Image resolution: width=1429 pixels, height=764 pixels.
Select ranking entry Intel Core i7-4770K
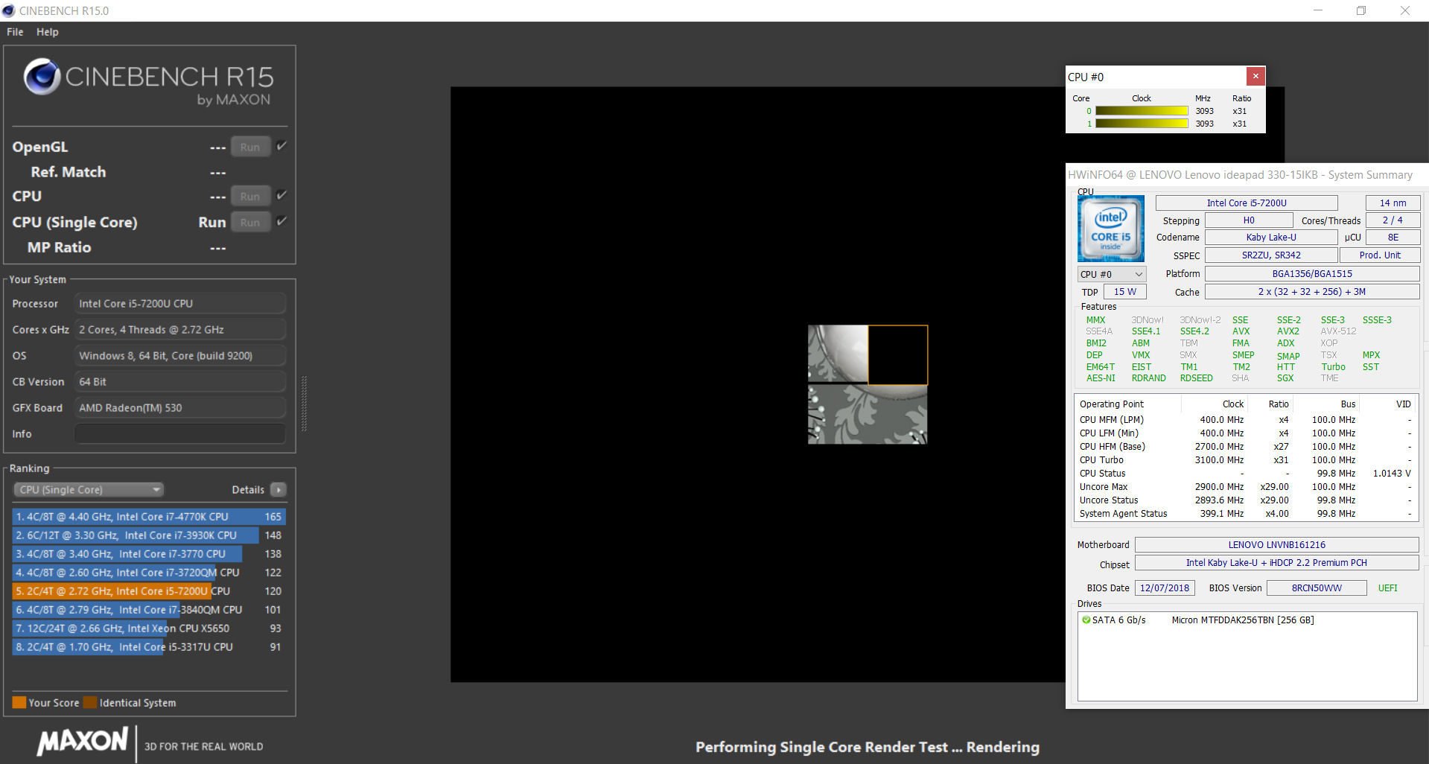point(149,516)
